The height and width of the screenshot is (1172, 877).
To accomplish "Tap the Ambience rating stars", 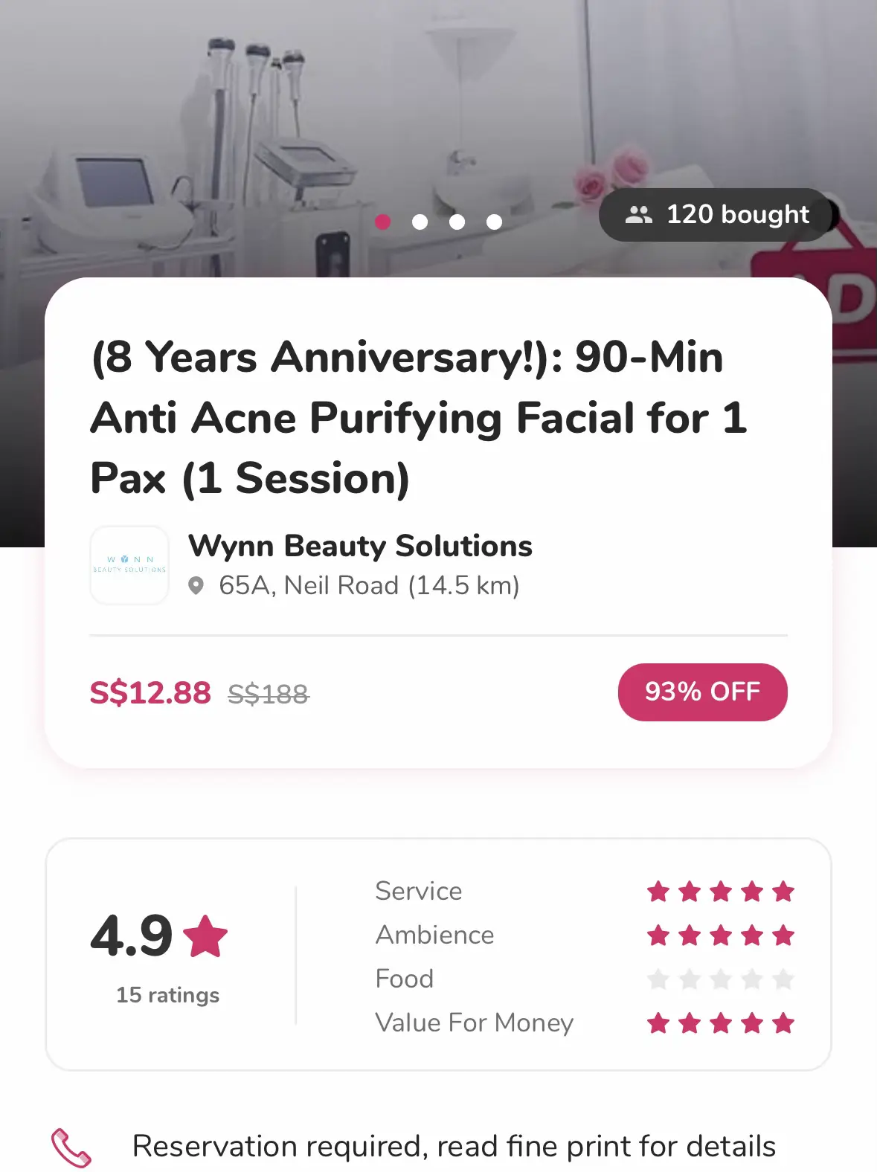I will point(720,935).
